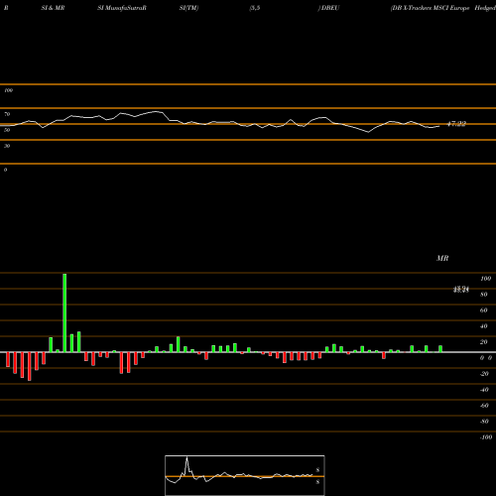The image size is (496, 496).
Task: Click the tallest green MR histogram bar
Action: click(64, 312)
